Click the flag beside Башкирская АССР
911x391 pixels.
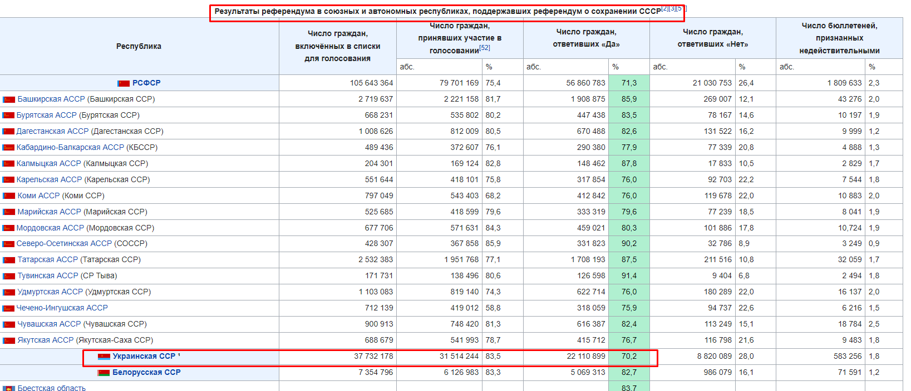[9, 99]
